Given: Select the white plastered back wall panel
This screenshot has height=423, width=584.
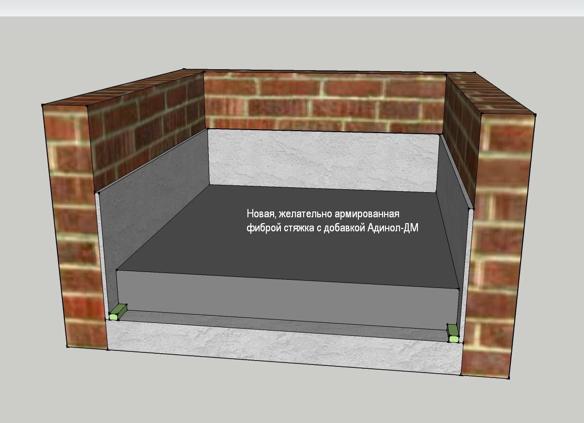Looking at the screenshot, I should click(x=322, y=160).
